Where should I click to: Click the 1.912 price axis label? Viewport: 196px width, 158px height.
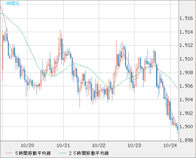[x=186, y=45]
